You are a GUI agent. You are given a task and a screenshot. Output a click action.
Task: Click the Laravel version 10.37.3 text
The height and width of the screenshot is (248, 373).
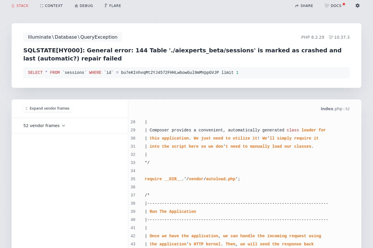point(342,37)
